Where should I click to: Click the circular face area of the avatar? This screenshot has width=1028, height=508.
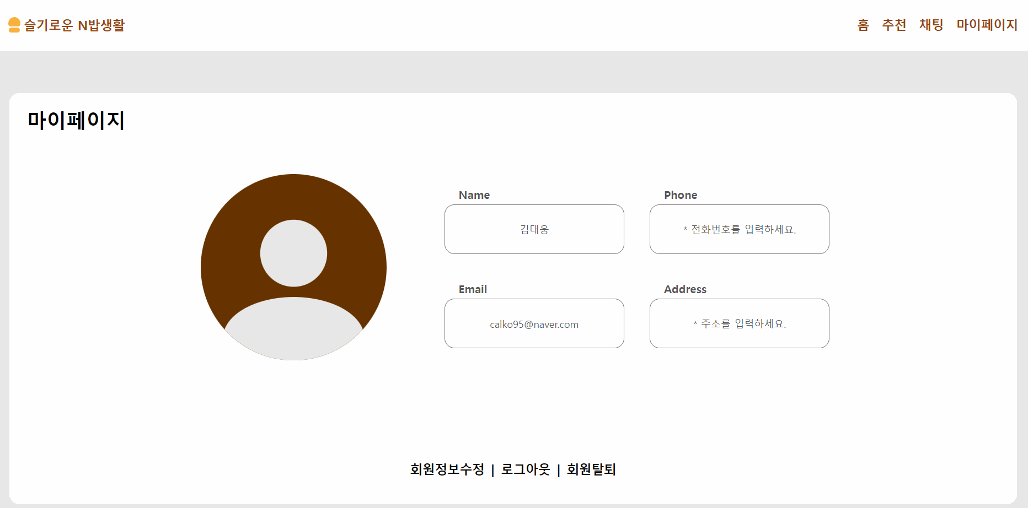coord(293,252)
